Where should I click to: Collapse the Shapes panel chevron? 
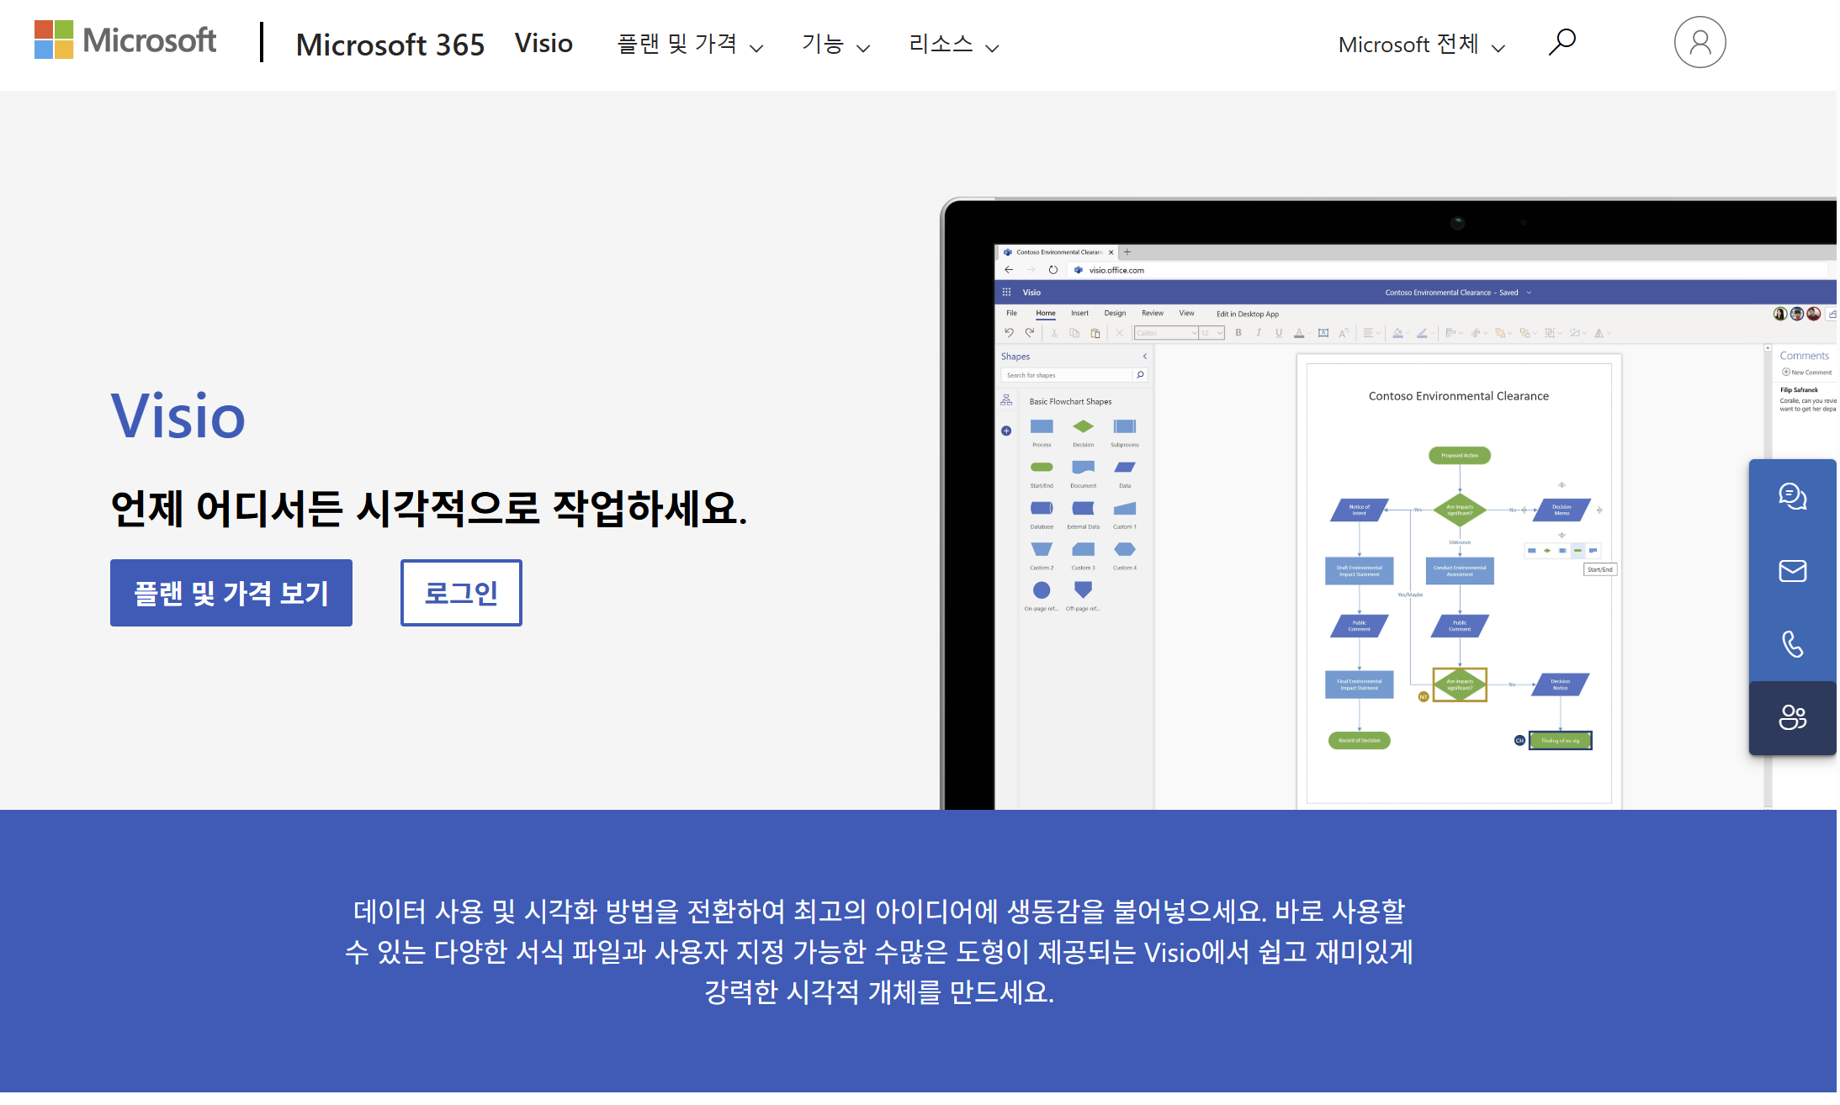(1144, 357)
